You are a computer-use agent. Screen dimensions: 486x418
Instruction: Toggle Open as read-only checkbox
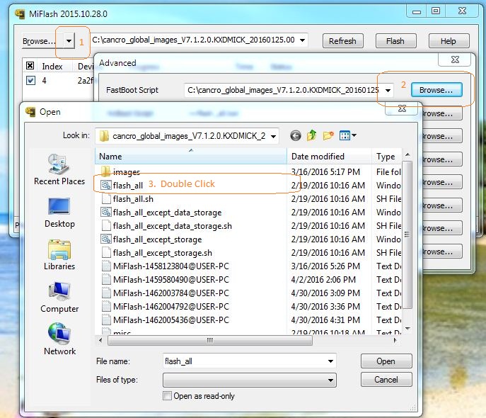(167, 396)
